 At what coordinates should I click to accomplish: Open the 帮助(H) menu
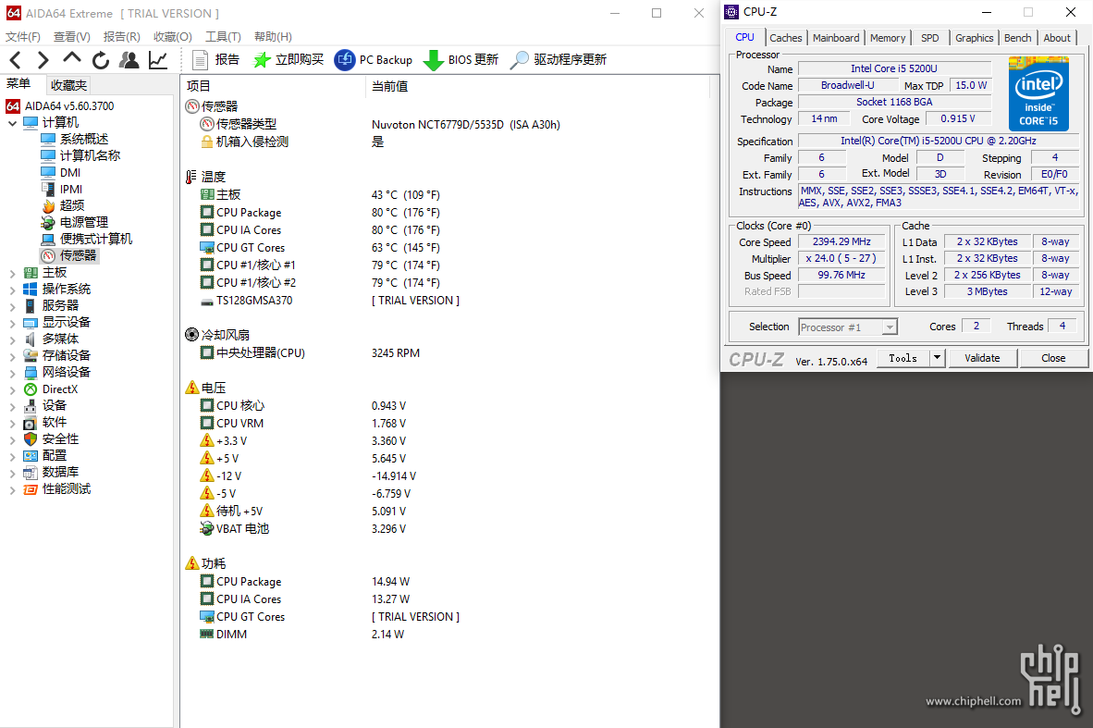pos(273,36)
